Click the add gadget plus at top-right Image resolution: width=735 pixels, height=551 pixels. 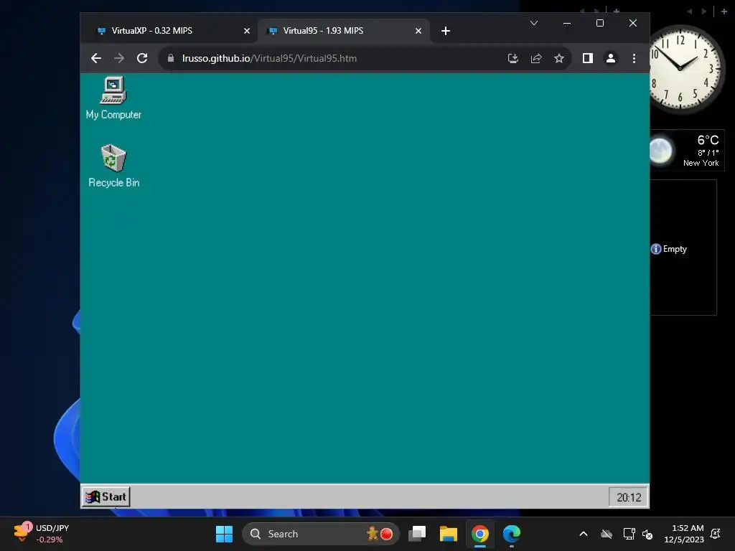click(x=724, y=11)
